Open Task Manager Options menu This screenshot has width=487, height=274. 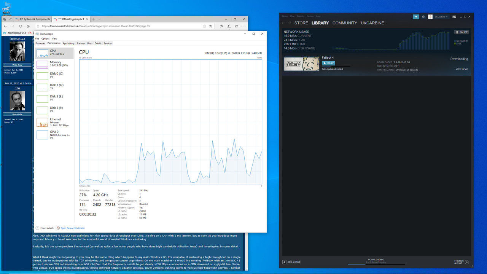tap(45, 38)
